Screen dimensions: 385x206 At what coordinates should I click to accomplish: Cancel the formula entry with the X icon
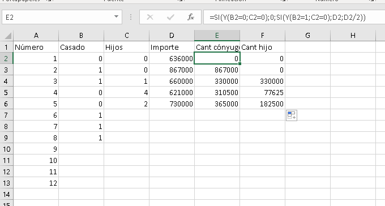tap(150, 17)
